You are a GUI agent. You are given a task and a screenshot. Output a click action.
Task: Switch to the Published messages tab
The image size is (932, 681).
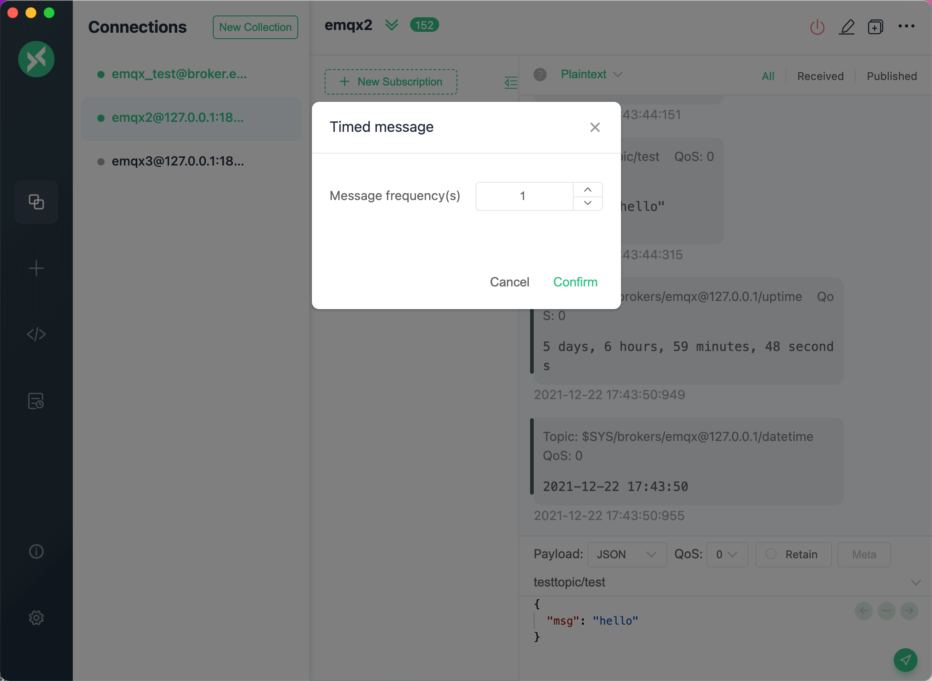[892, 76]
